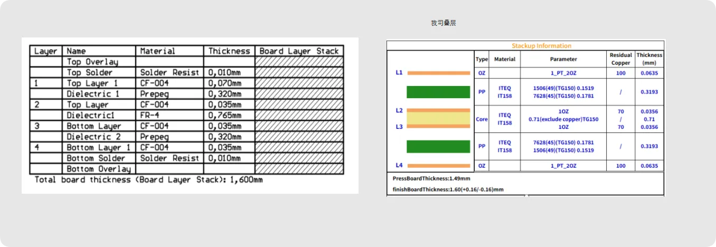Select residual copper "100" in the L1 row
This screenshot has height=247, width=716.
coord(620,73)
